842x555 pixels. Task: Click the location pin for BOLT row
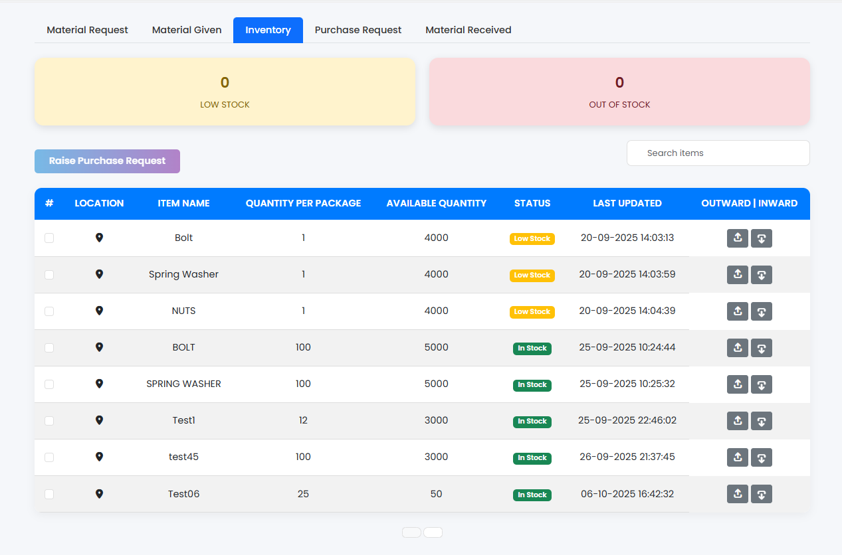(x=99, y=347)
